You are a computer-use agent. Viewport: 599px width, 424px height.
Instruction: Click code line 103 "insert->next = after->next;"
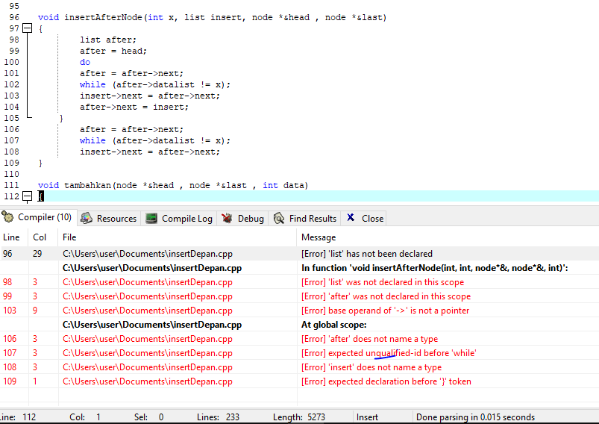coord(150,96)
